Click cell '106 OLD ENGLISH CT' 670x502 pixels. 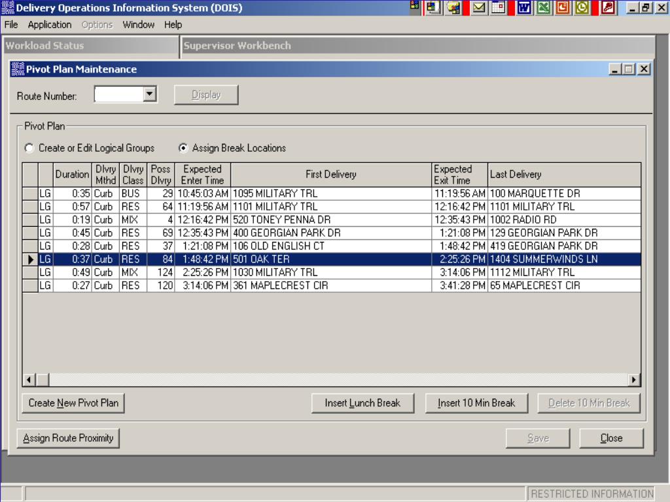(331, 246)
